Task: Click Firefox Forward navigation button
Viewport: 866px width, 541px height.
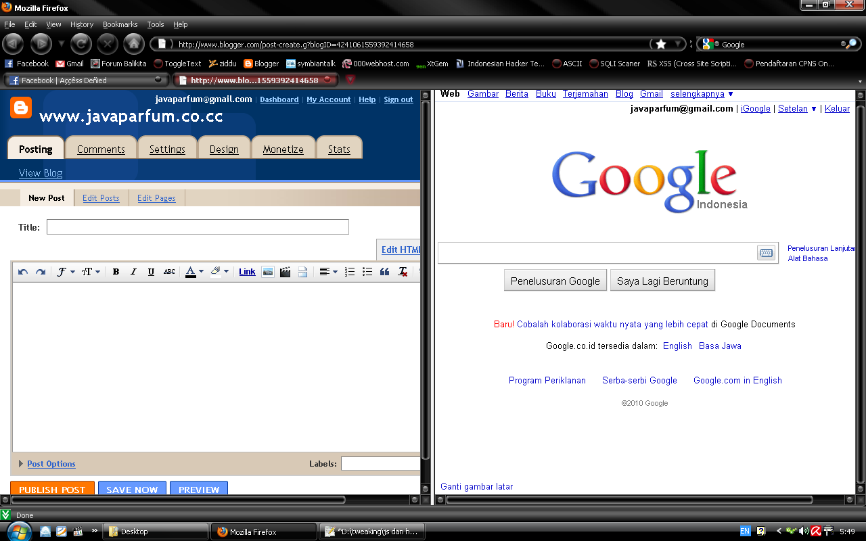Action: (41, 44)
